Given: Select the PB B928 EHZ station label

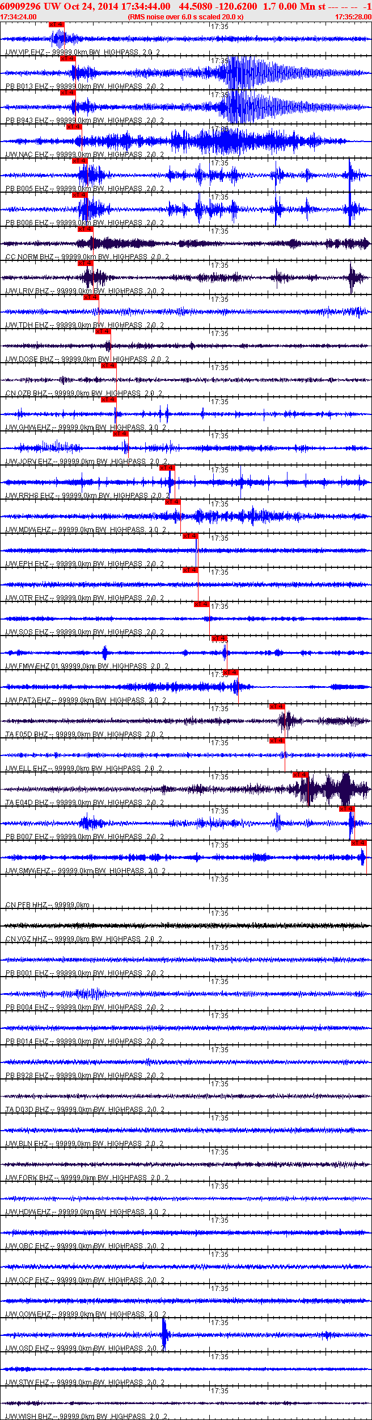Looking at the screenshot, I should coord(84,1076).
